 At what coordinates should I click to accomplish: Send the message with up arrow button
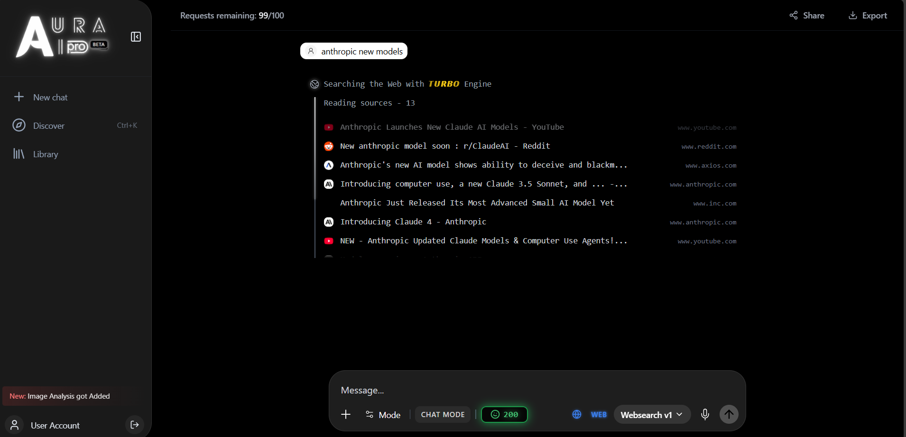729,414
